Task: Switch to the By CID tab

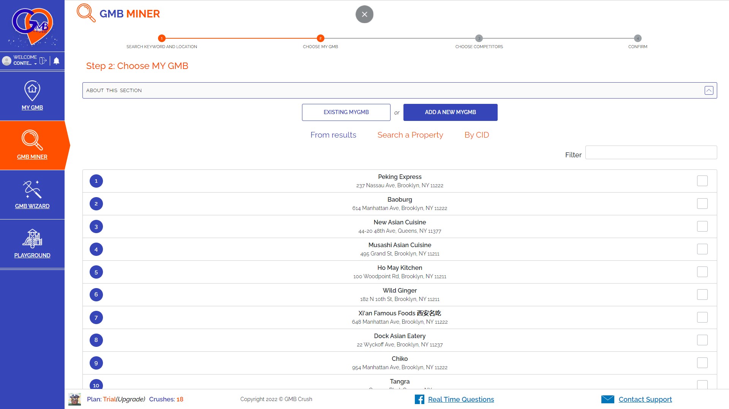Action: pos(476,135)
